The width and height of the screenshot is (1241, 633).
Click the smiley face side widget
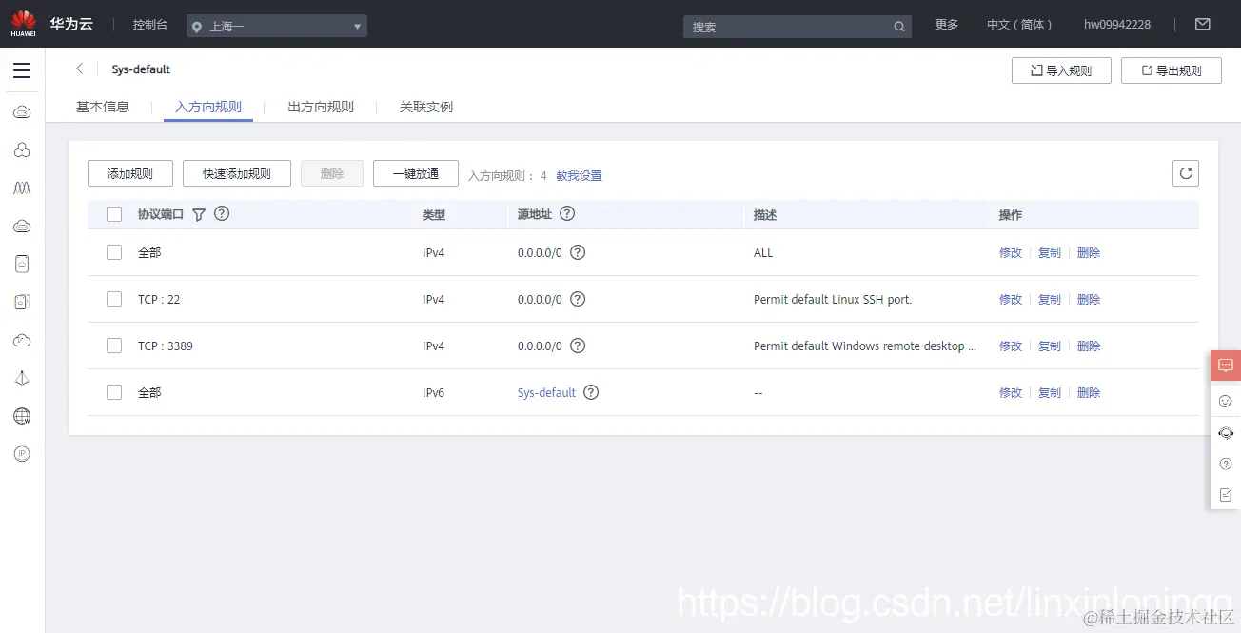1226,401
